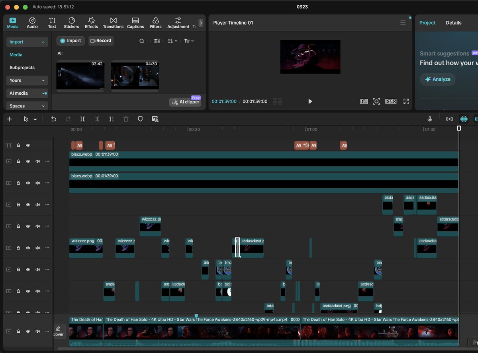
Task: Open the Effects tab
Action: (x=91, y=23)
